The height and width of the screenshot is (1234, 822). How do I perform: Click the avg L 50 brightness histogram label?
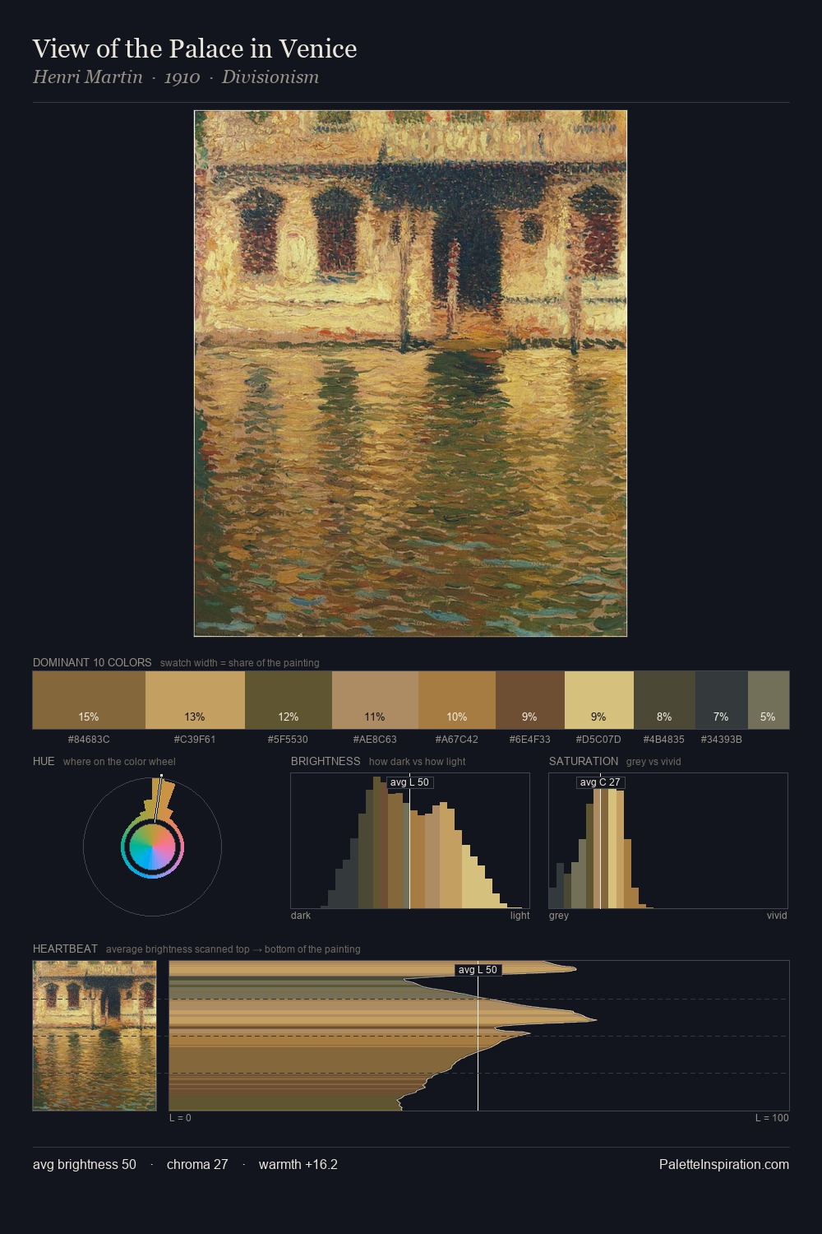[409, 782]
